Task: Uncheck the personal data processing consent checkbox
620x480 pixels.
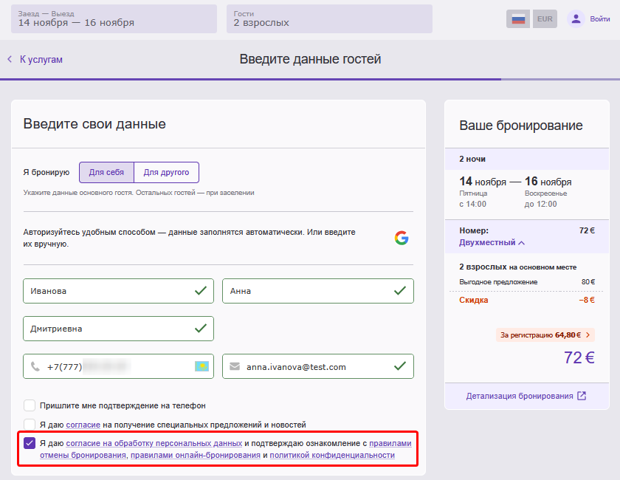Action: 30,443
